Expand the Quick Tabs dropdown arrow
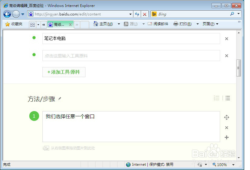The height and width of the screenshot is (170, 250). click(x=38, y=25)
